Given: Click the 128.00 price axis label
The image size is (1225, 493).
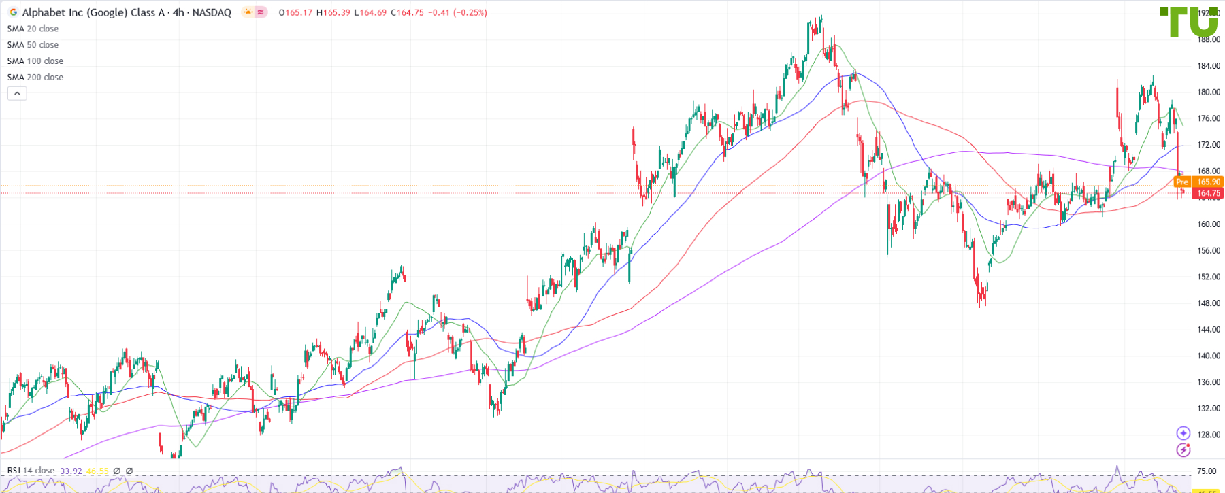Looking at the screenshot, I should tap(1209, 435).
